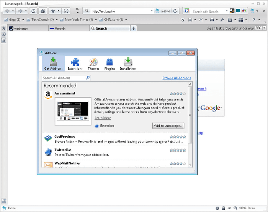Image resolution: width=268 pixels, height=212 pixels.
Task: Search with the eBay icon in the search bar
Action: click(x=244, y=11)
